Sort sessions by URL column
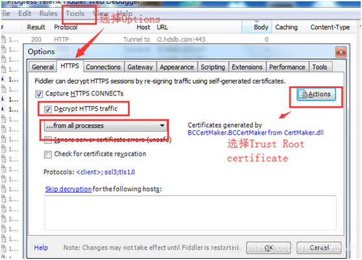 point(162,27)
